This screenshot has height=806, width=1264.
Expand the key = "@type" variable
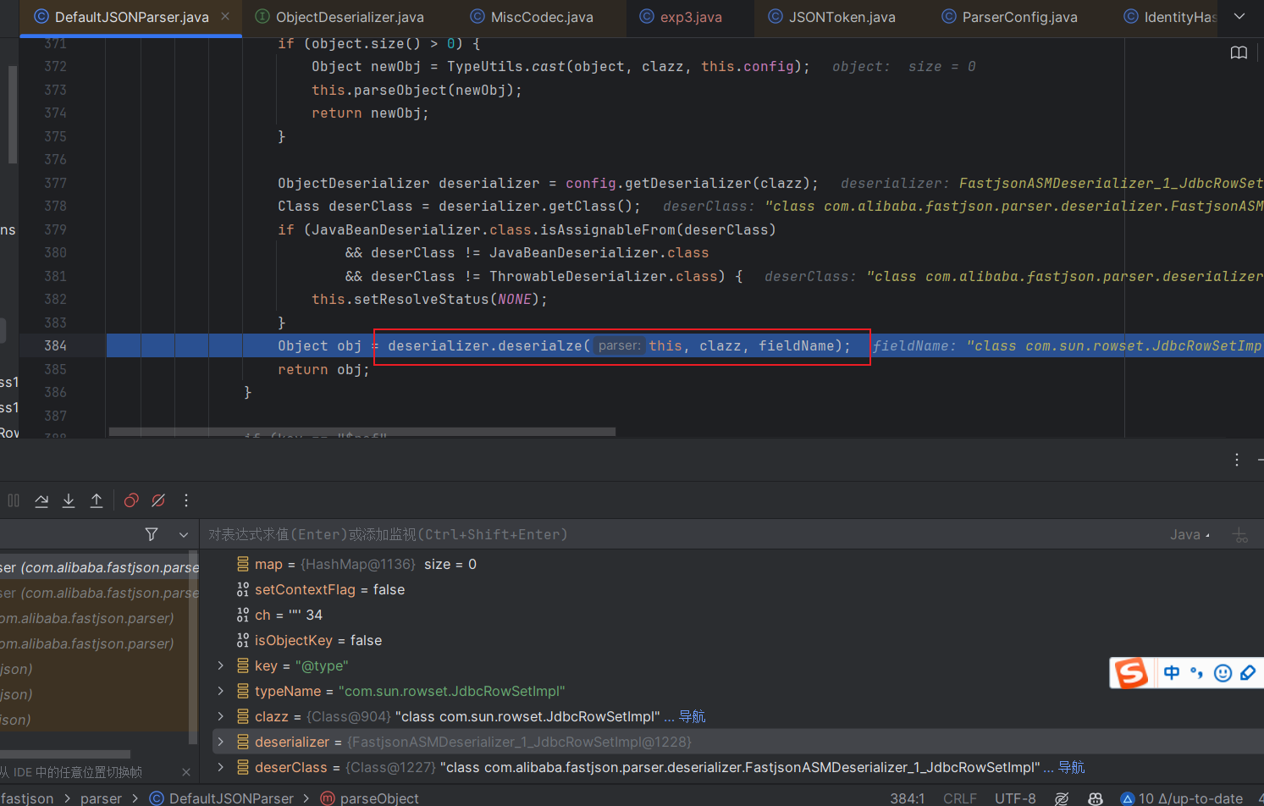(x=221, y=665)
